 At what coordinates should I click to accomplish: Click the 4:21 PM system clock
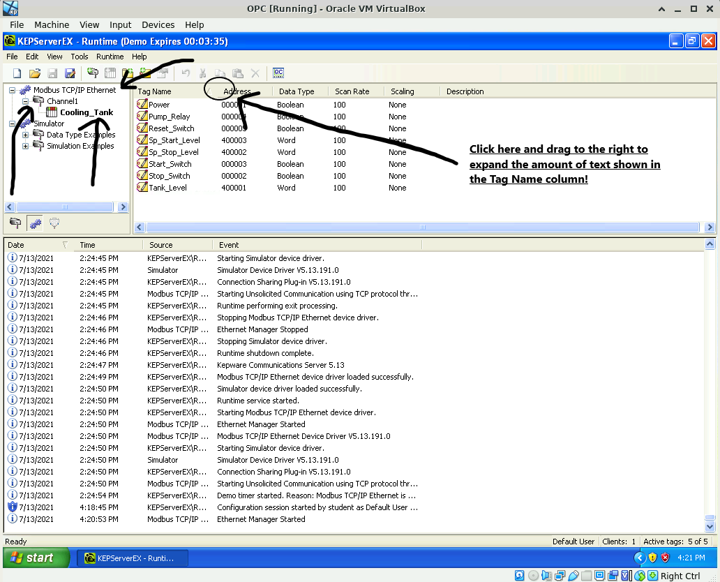pyautogui.click(x=691, y=558)
